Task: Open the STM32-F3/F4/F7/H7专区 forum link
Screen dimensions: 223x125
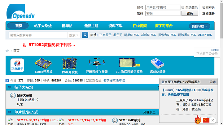Action: coord(87,120)
